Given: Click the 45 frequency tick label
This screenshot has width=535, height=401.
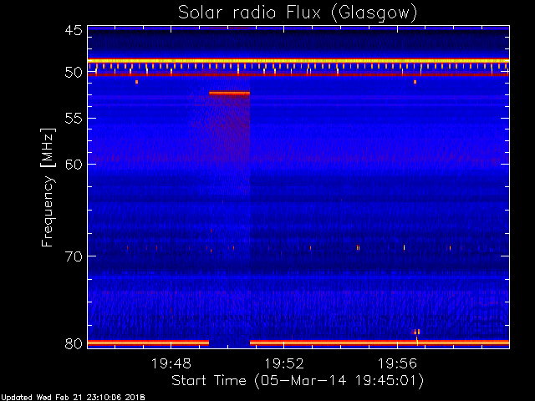Looking at the screenshot, I should point(74,30).
